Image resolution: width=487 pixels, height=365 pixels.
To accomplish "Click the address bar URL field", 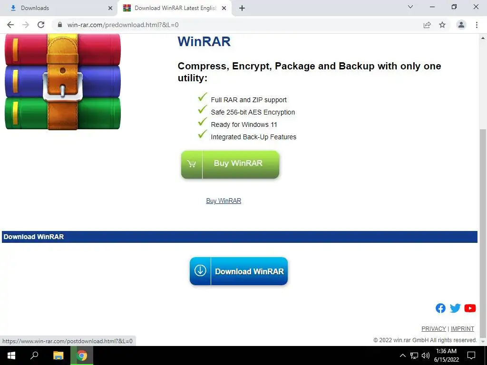I will tap(236, 25).
